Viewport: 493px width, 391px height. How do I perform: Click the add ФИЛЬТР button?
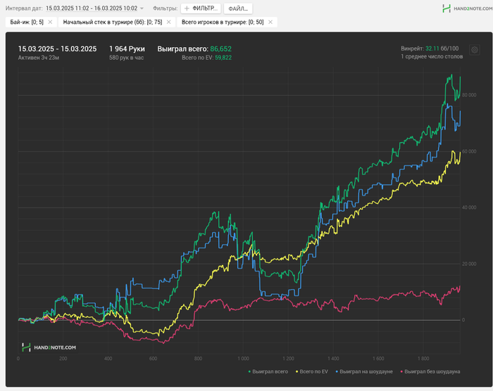(x=201, y=8)
